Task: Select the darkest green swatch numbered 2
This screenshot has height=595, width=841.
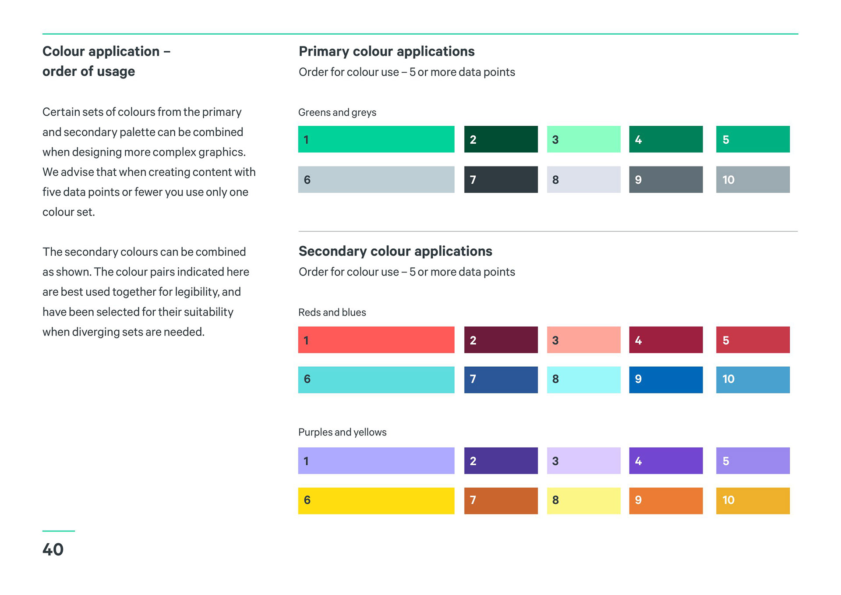Action: point(501,139)
